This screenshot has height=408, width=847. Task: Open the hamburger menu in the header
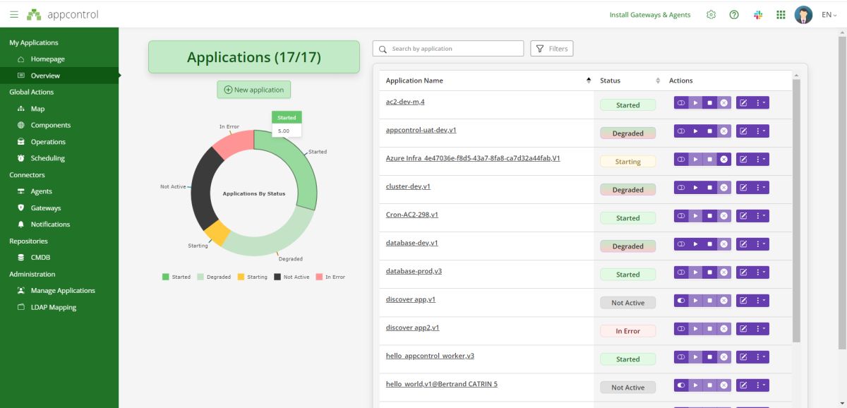click(x=14, y=15)
